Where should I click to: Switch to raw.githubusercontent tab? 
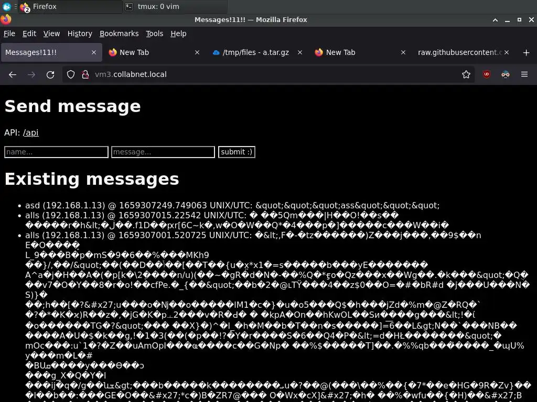point(463,52)
